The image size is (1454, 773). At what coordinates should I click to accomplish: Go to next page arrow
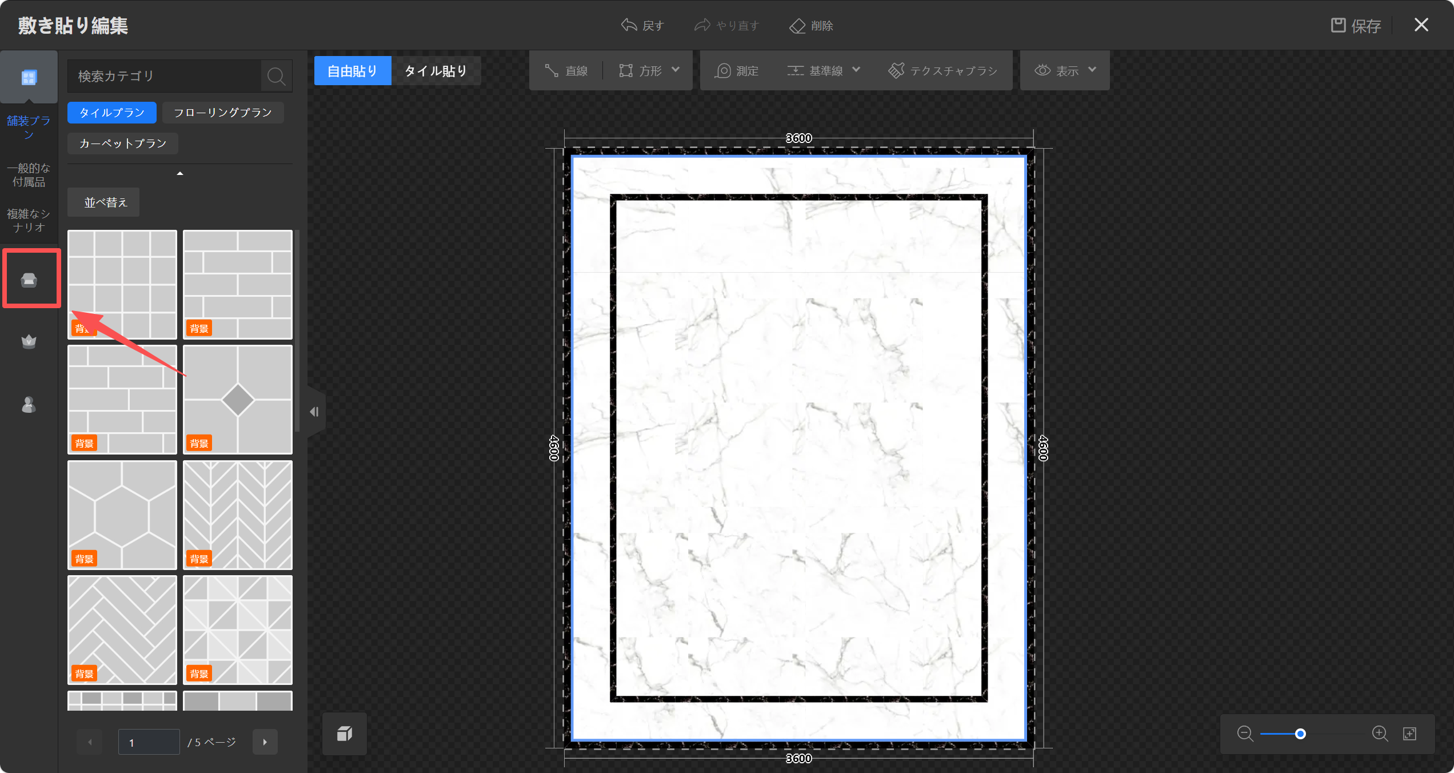tap(265, 742)
